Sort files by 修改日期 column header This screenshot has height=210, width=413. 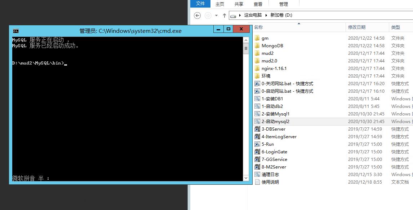(356, 27)
